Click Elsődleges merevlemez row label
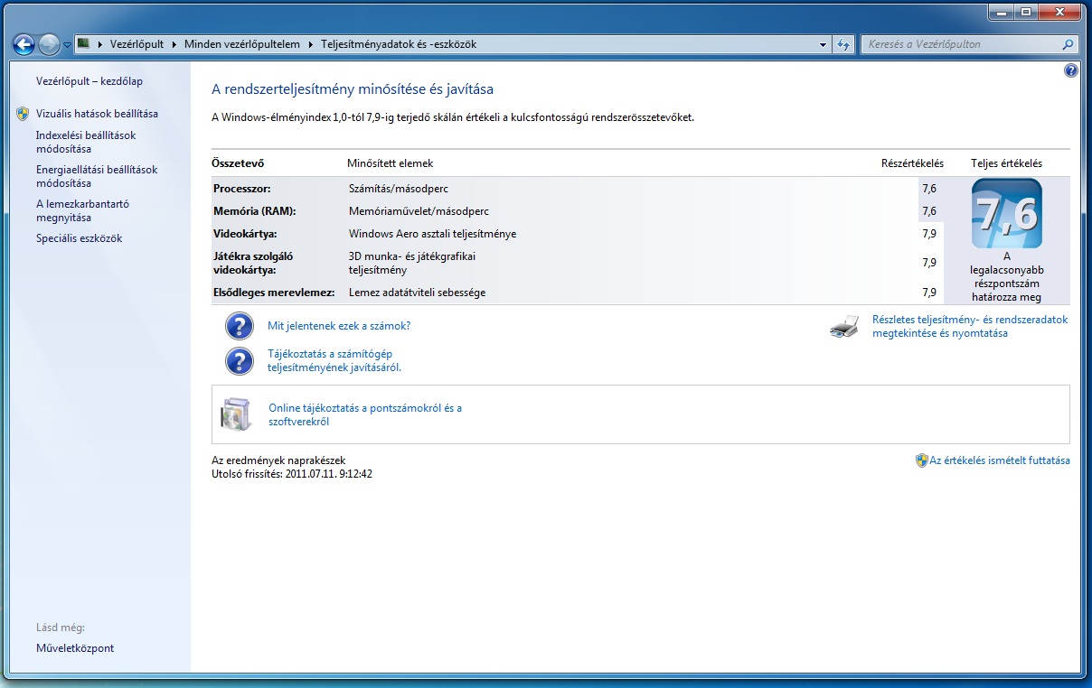This screenshot has height=688, width=1092. pyautogui.click(x=274, y=293)
